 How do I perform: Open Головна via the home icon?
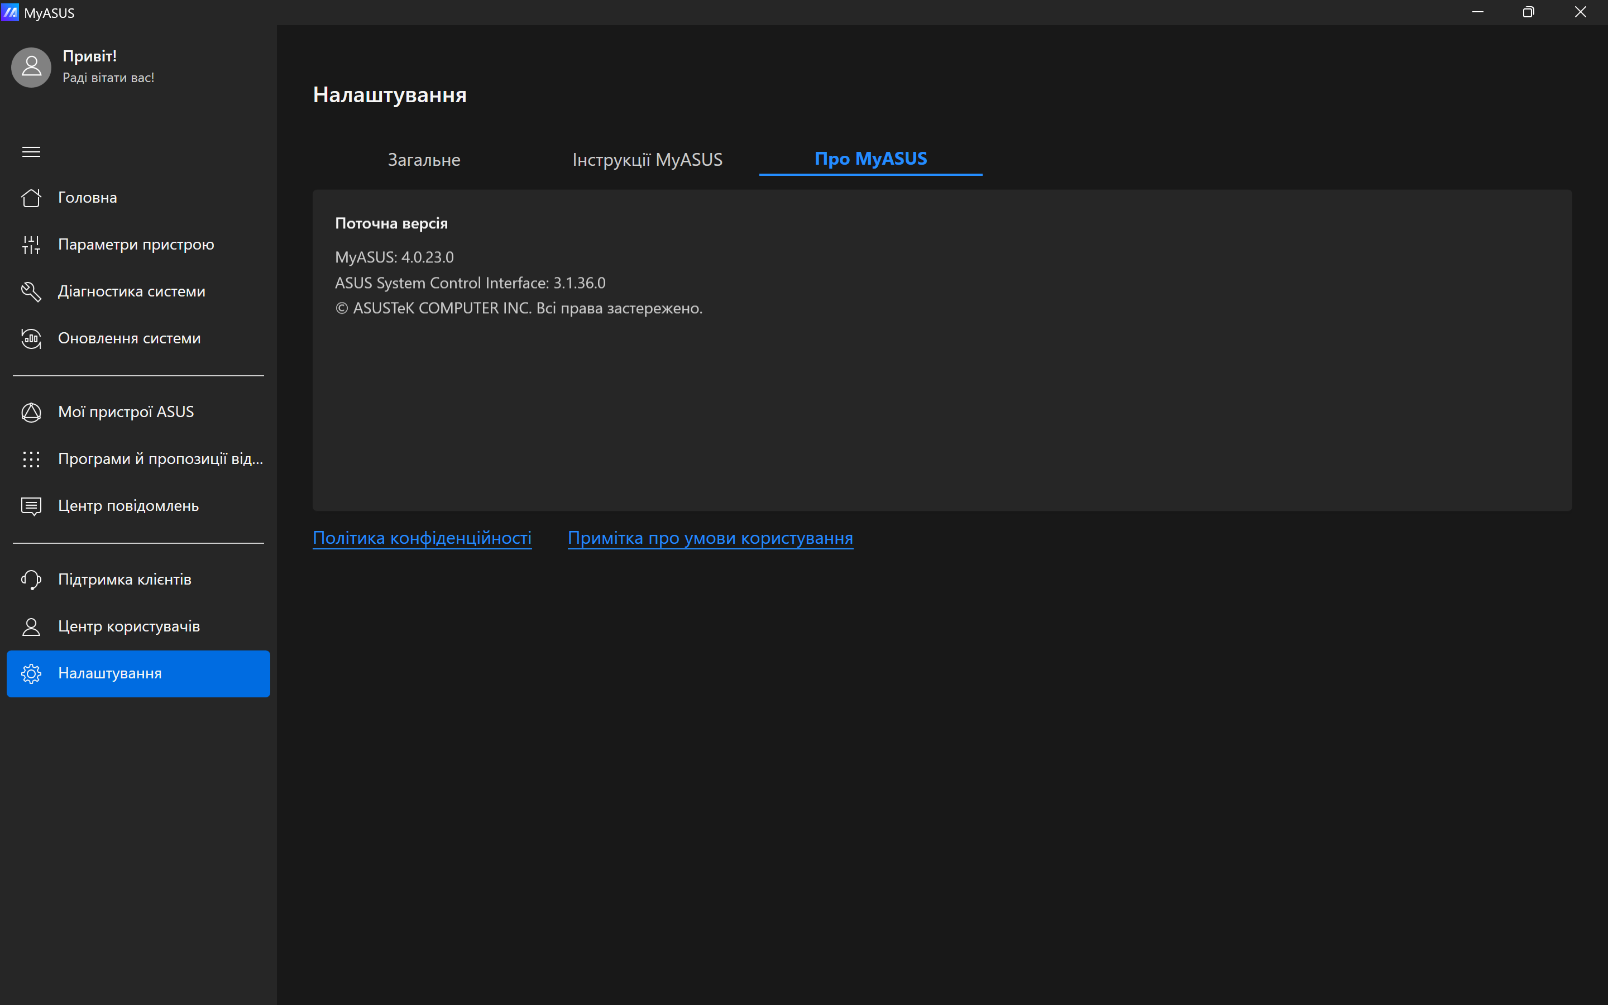(31, 198)
